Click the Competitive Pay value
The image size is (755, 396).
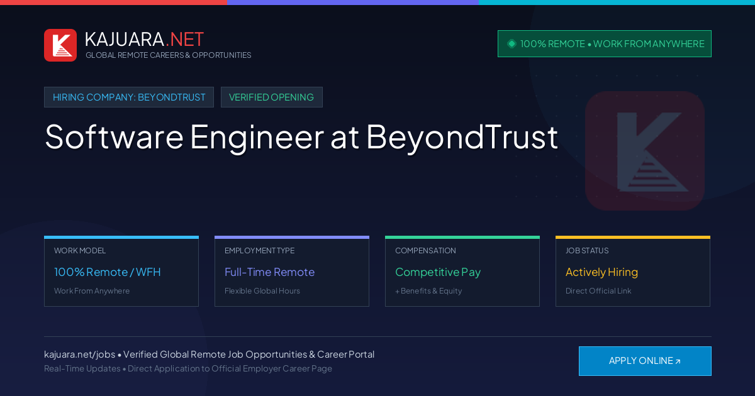tap(438, 272)
